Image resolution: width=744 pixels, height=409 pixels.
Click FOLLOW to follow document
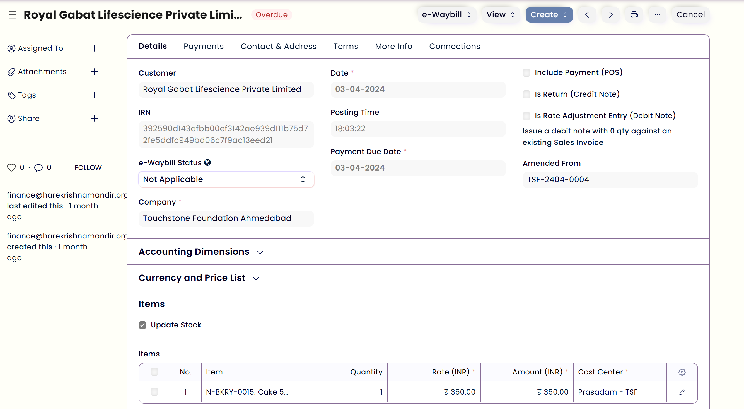[88, 168]
